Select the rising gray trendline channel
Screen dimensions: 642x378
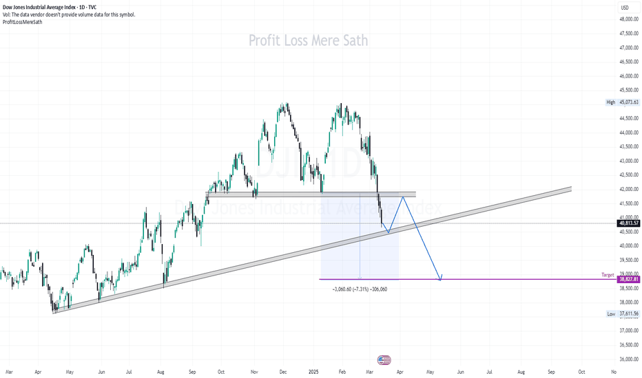(312, 250)
